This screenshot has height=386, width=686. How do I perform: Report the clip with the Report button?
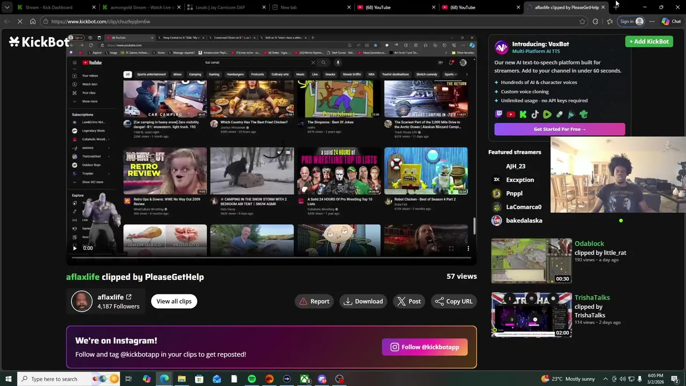[314, 301]
